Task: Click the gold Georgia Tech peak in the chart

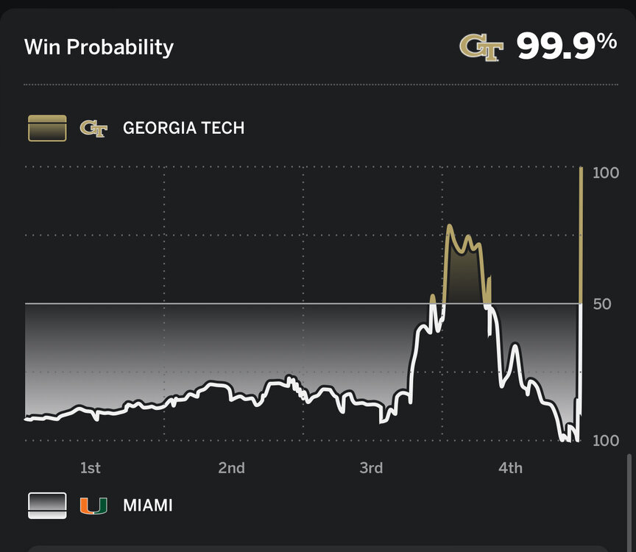Action: 449,227
